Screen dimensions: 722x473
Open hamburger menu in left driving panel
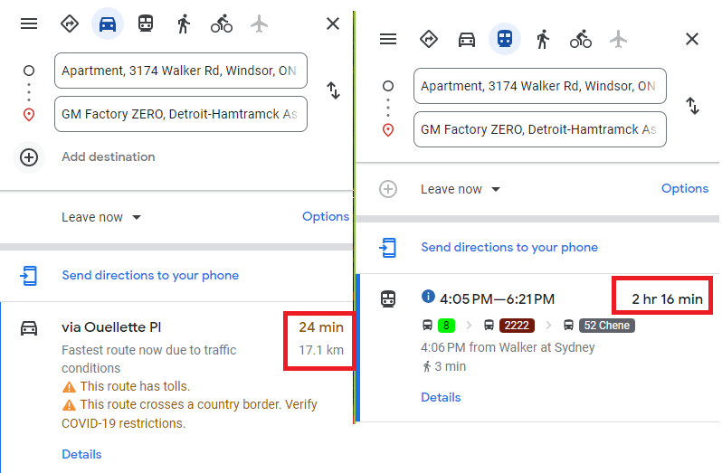pos(29,24)
